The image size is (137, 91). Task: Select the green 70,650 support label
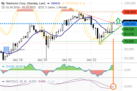[129, 41]
